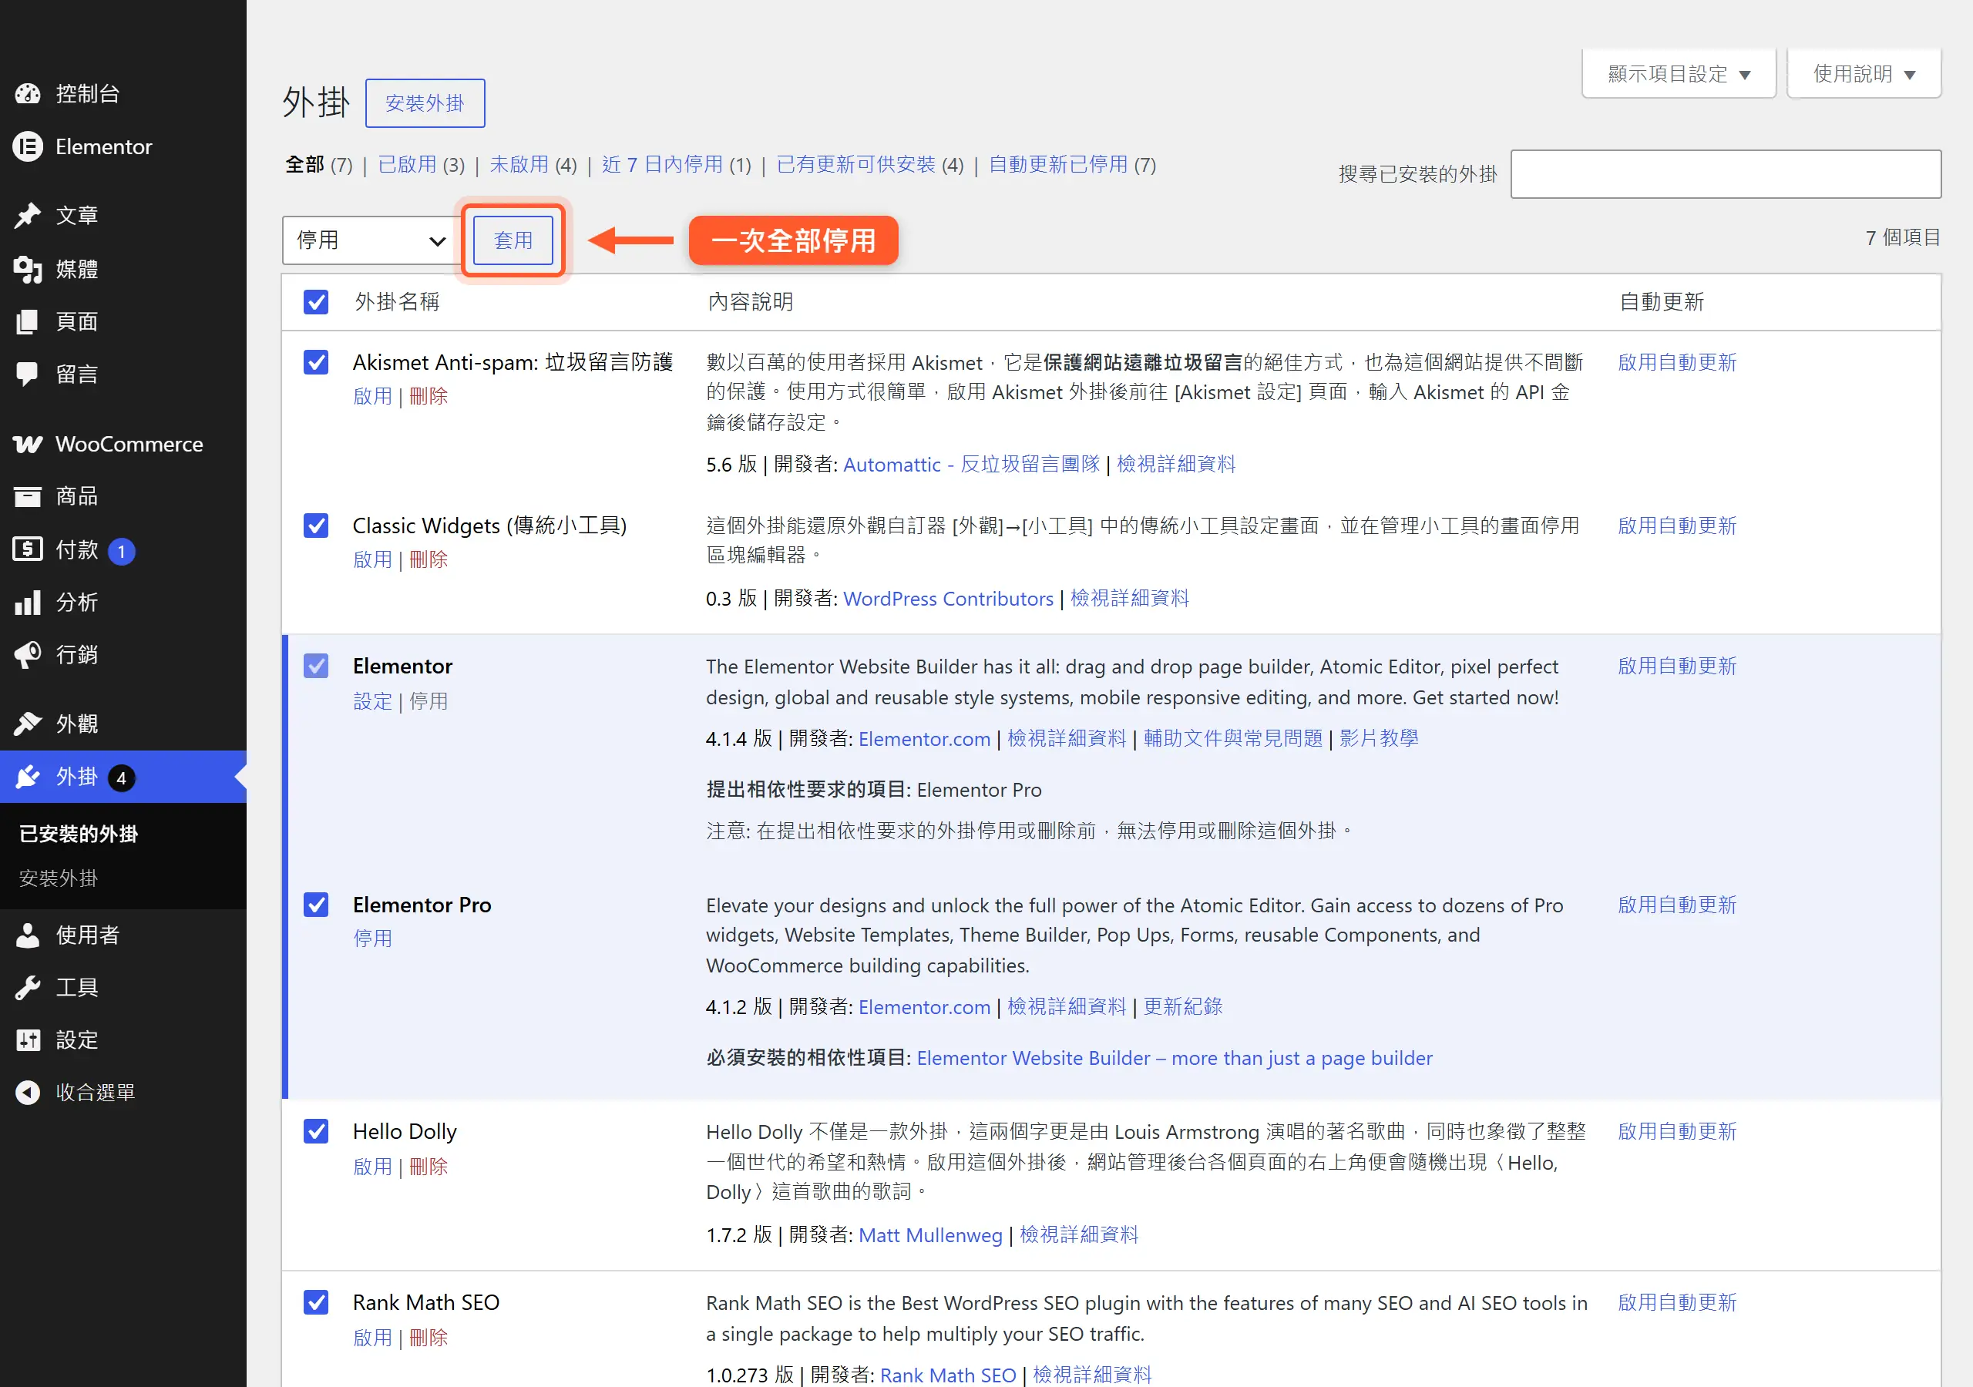The height and width of the screenshot is (1387, 1973).
Task: Uncheck the Rank Math SEO checkbox
Action: [316, 1302]
